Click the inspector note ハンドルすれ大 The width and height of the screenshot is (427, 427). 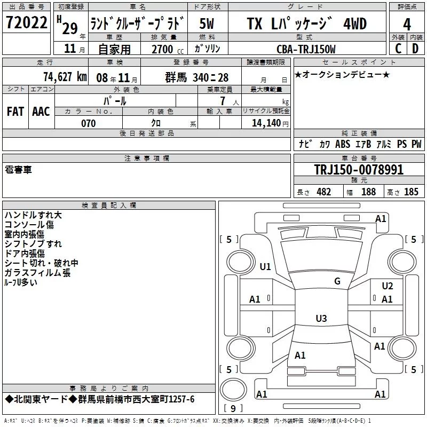click(x=33, y=215)
